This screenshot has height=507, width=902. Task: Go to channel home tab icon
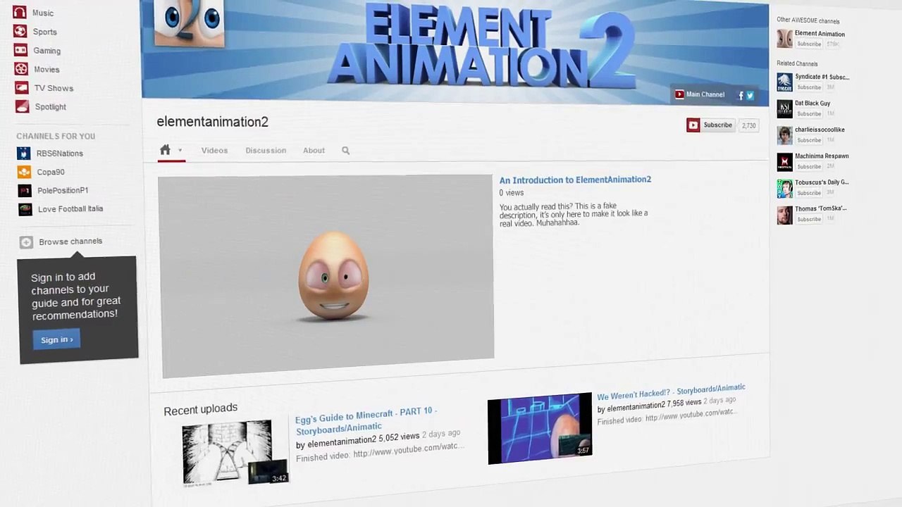(x=165, y=149)
